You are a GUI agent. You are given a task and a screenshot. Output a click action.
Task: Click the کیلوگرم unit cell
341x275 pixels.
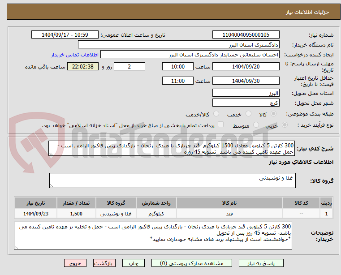156,214
